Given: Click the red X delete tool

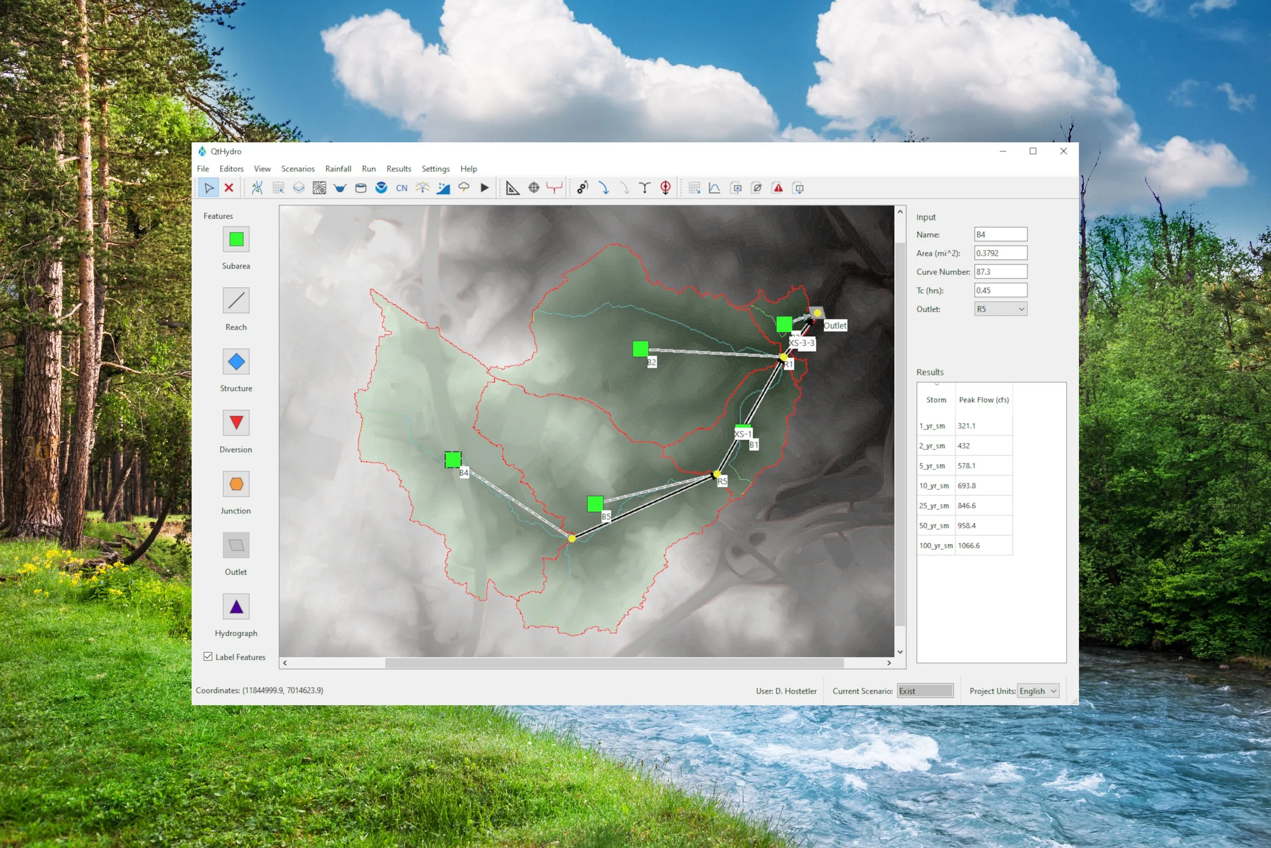Looking at the screenshot, I should coord(229,188).
